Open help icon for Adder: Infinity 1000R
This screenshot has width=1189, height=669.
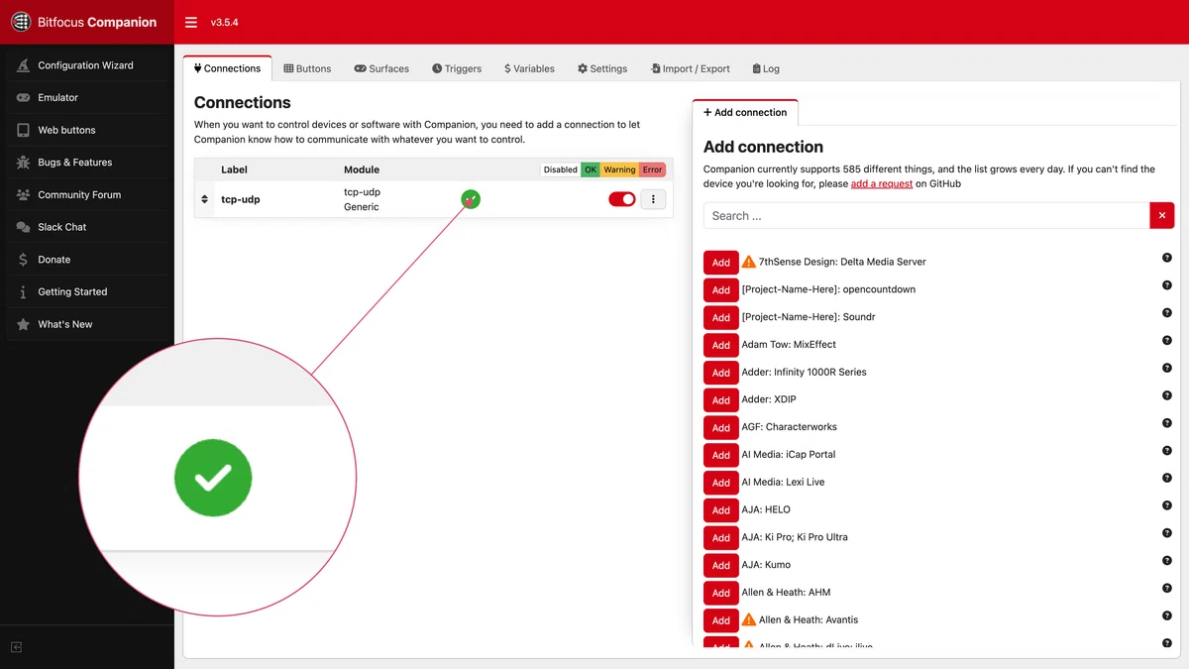point(1167,368)
